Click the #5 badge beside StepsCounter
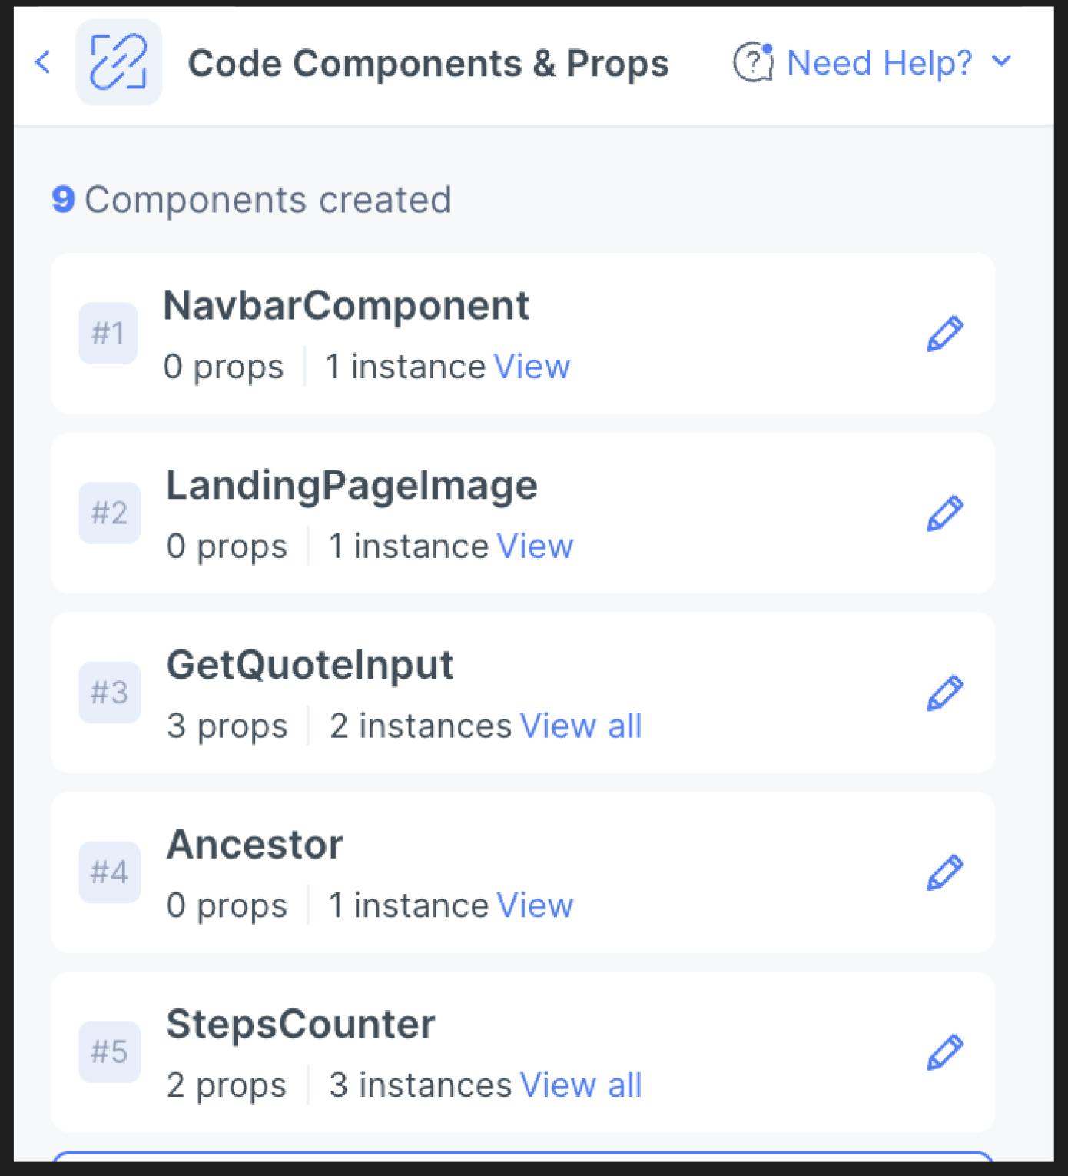 pos(109,1052)
